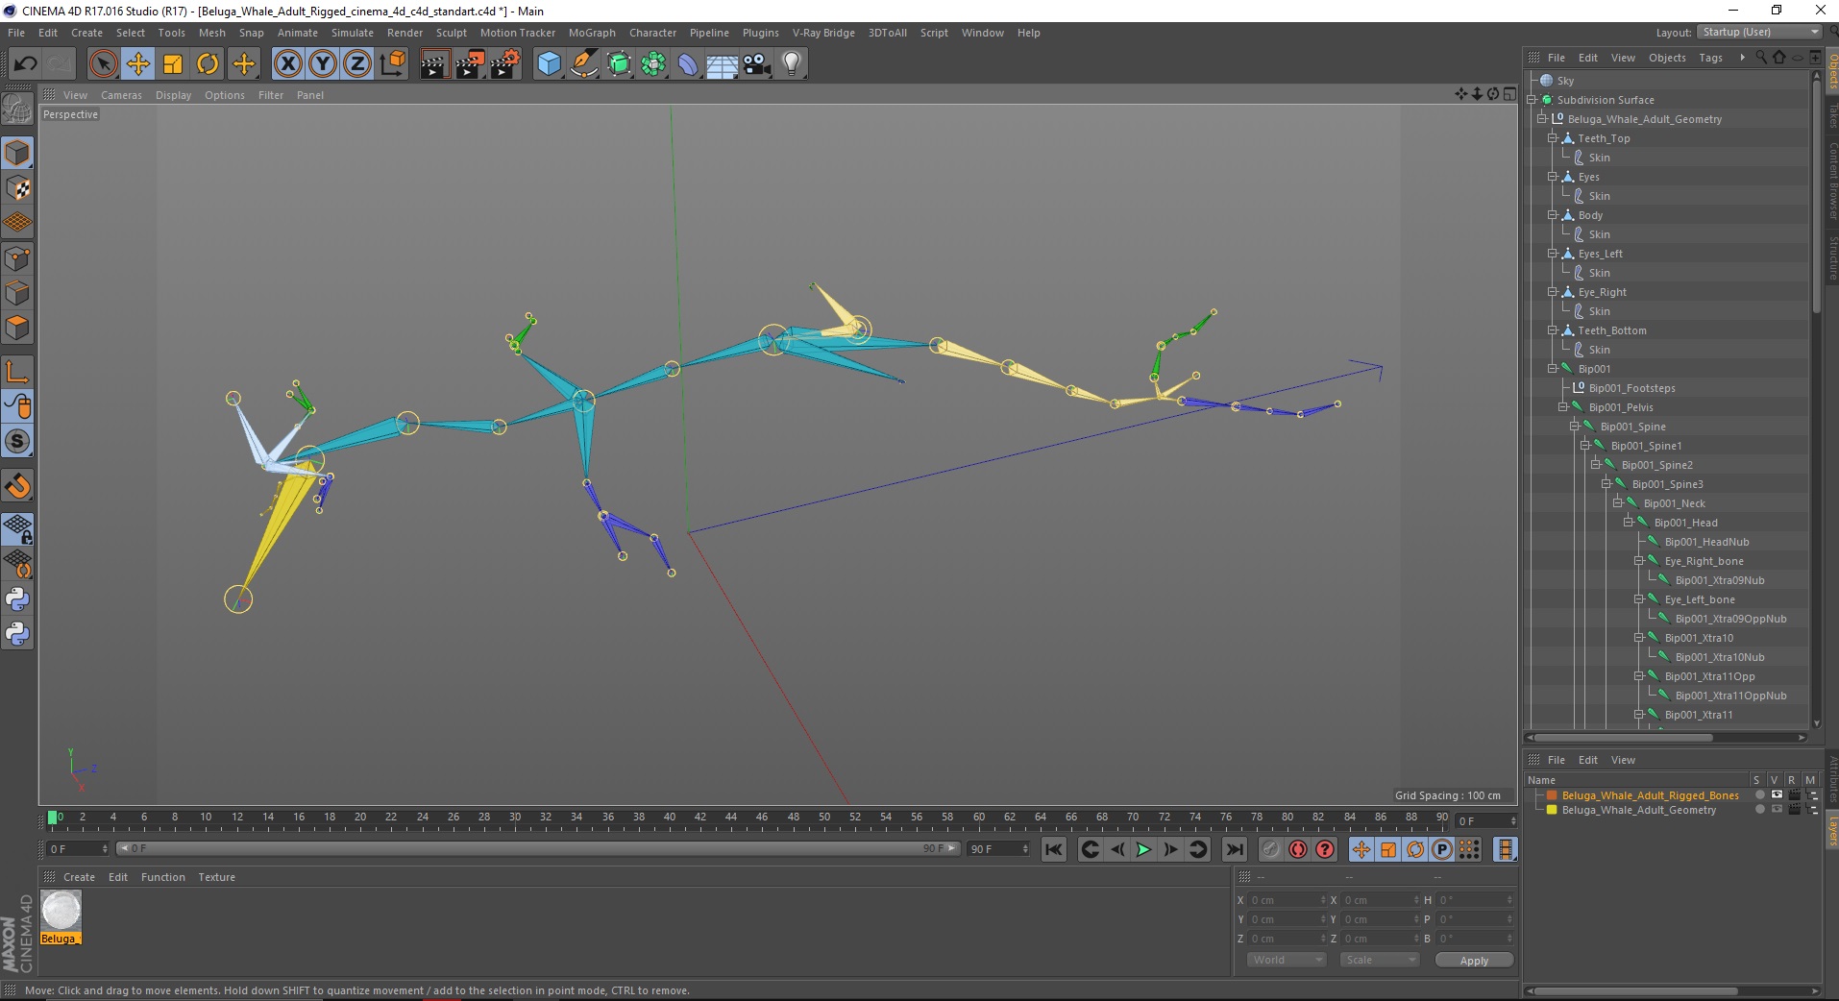Activate the Move tool
The width and height of the screenshot is (1839, 1001).
(x=138, y=64)
